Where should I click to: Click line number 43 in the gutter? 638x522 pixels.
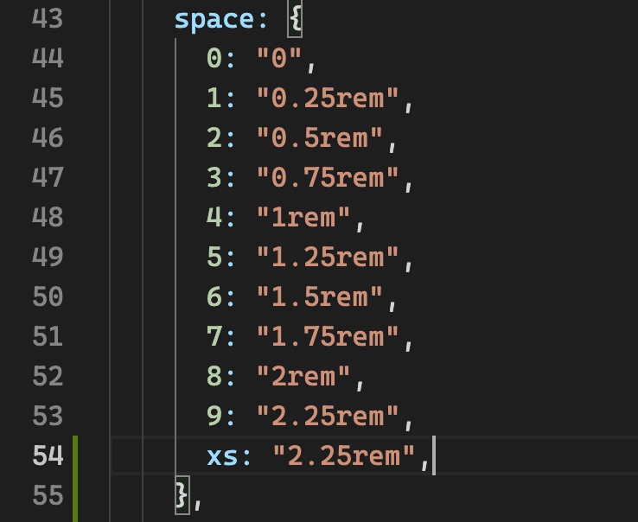[x=48, y=19]
